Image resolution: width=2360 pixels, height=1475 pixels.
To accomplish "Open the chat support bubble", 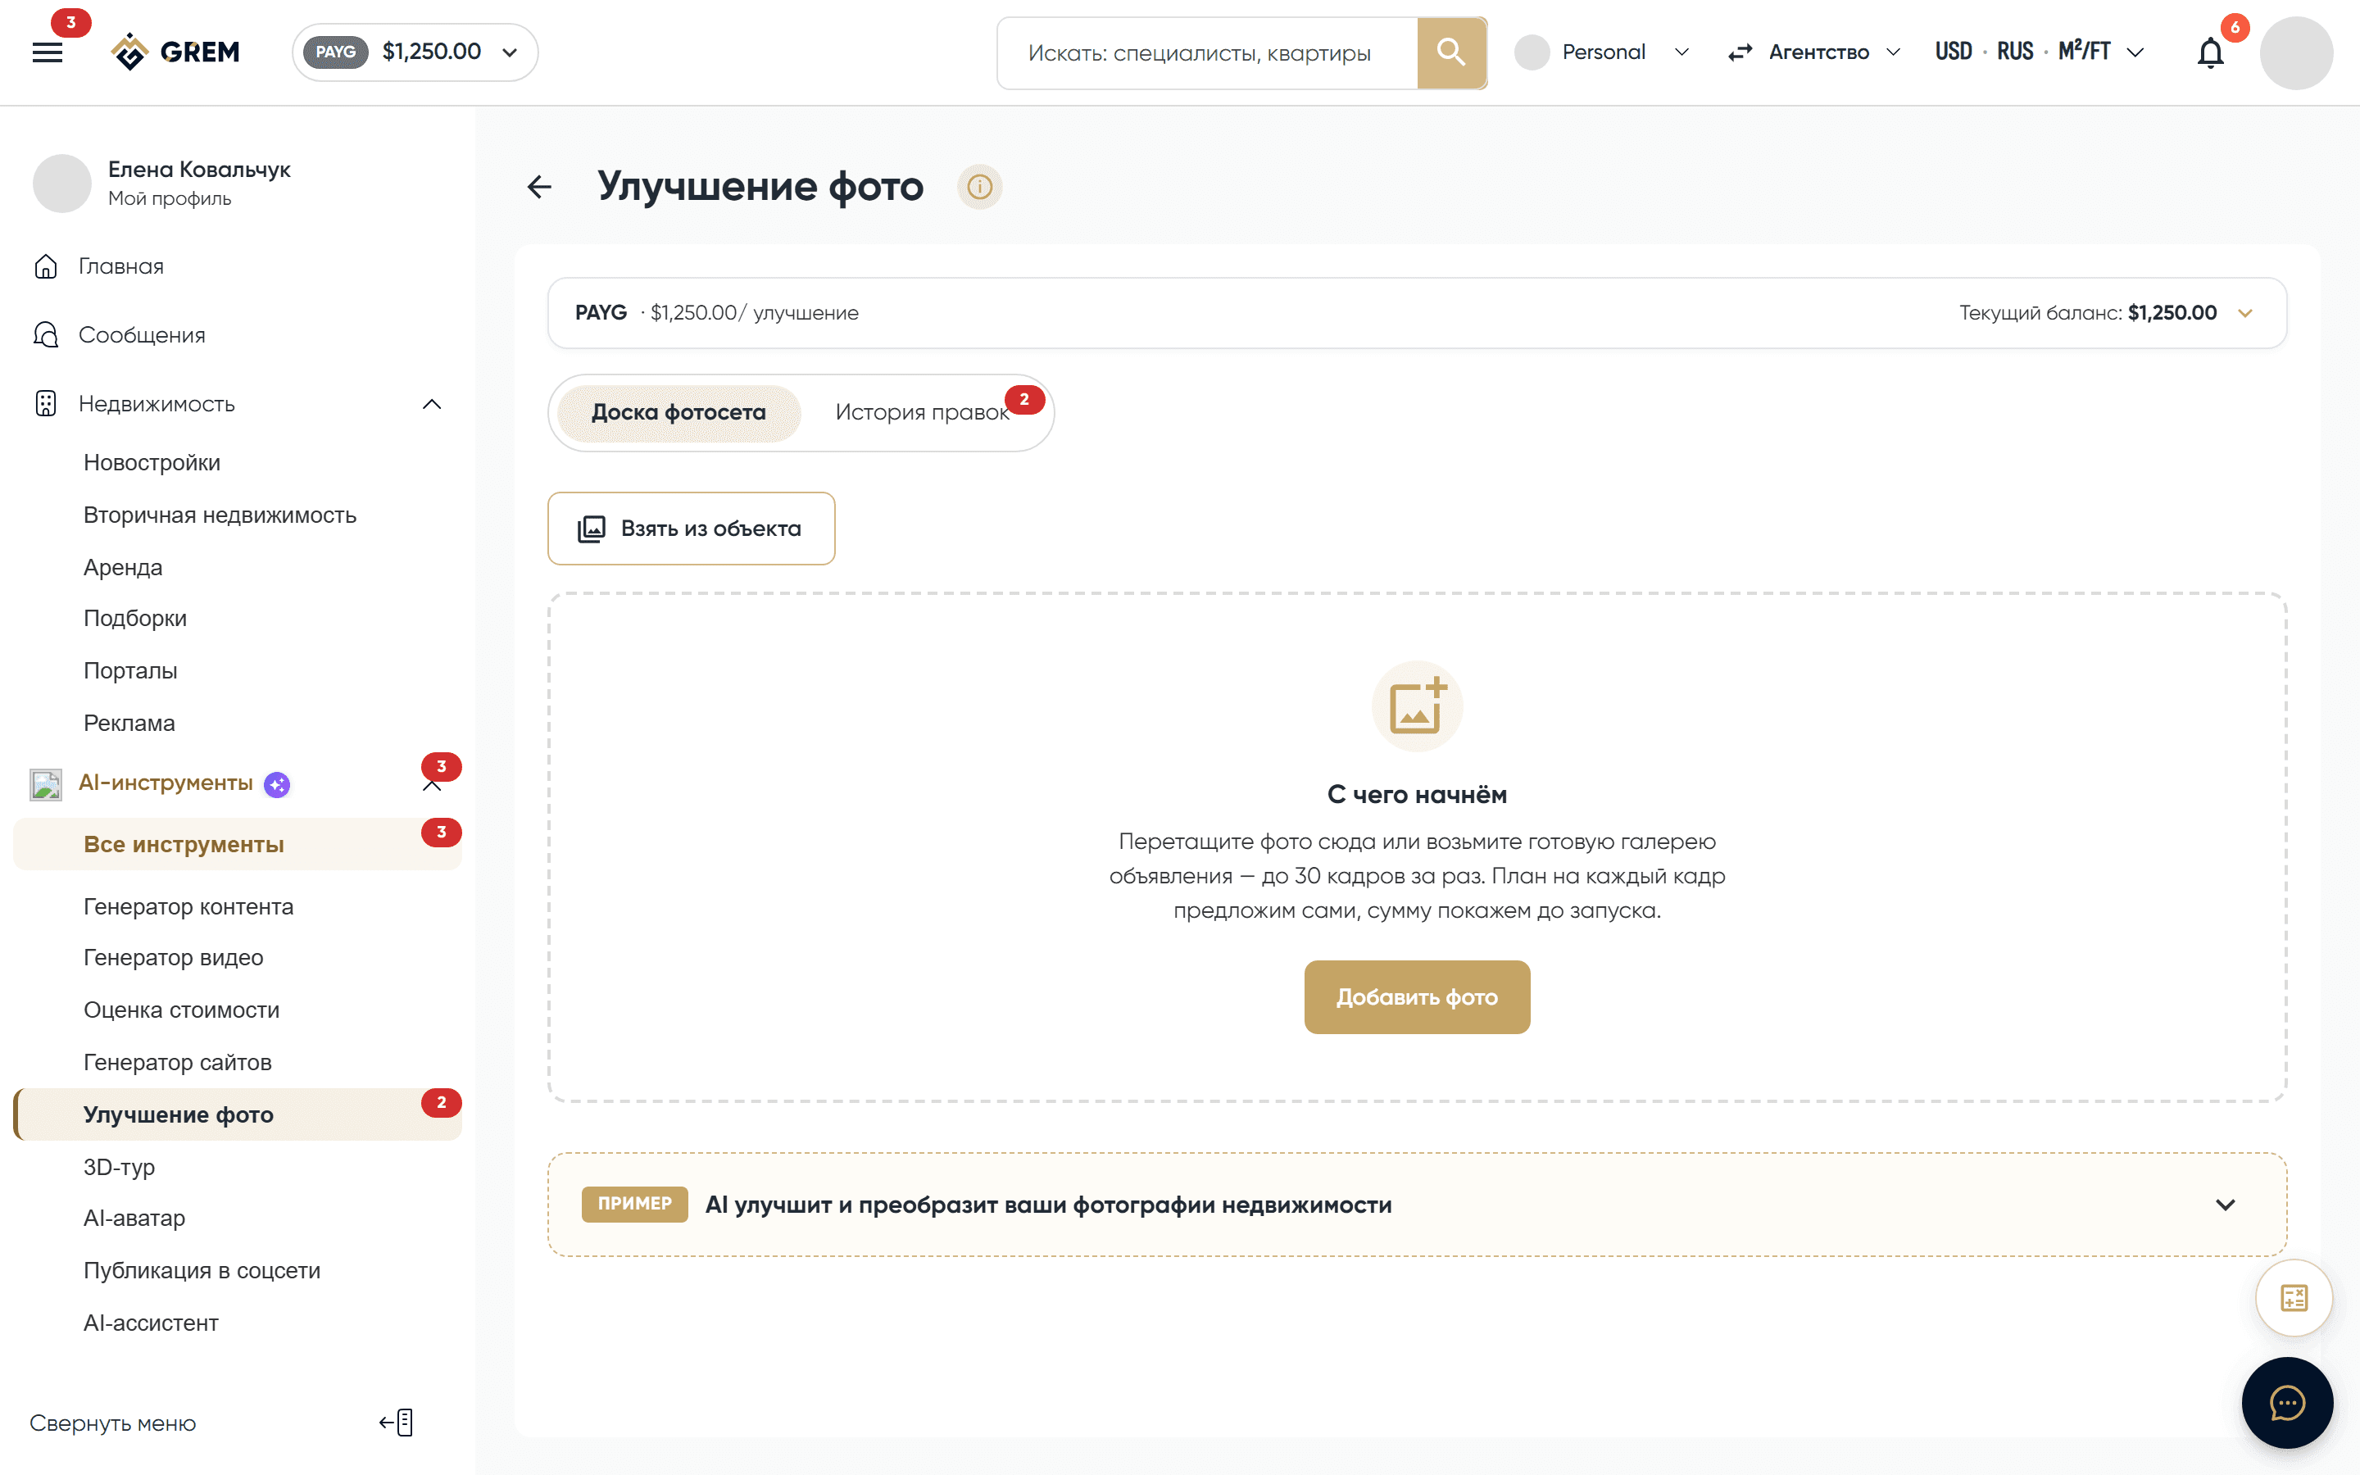I will [2287, 1403].
